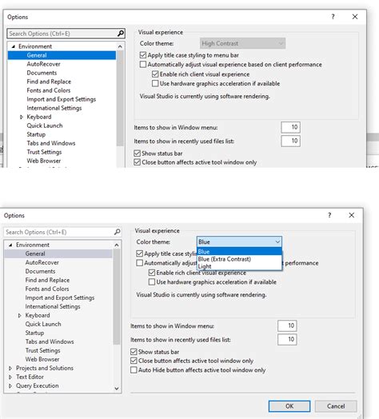This screenshot has height=419, width=379.
Task: Select Trust Settings in lower window tree
Action: point(43,350)
